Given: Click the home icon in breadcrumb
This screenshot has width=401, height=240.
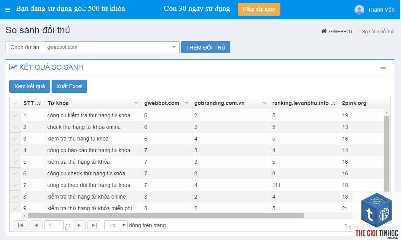Looking at the screenshot, I should (x=324, y=31).
